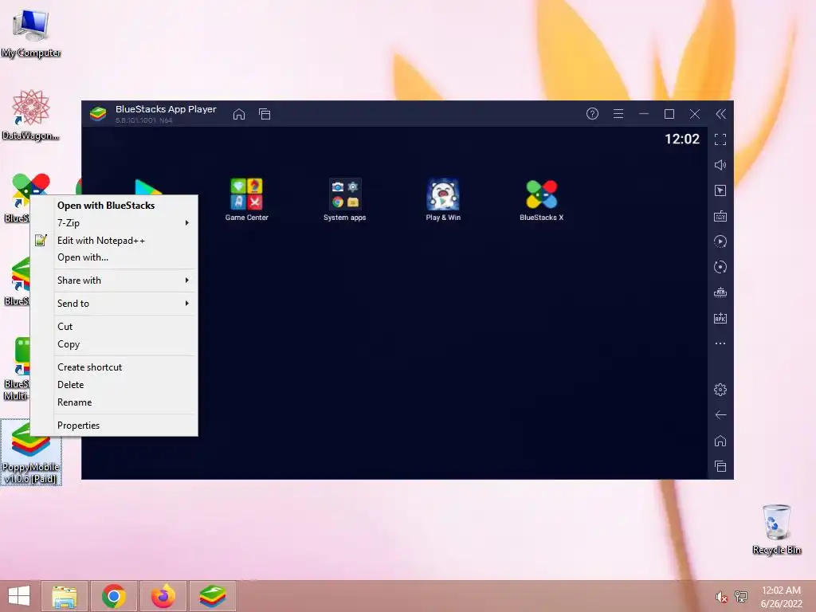Select the DataWagon desktop shortcut
This screenshot has height=612, width=816.
pyautogui.click(x=31, y=115)
